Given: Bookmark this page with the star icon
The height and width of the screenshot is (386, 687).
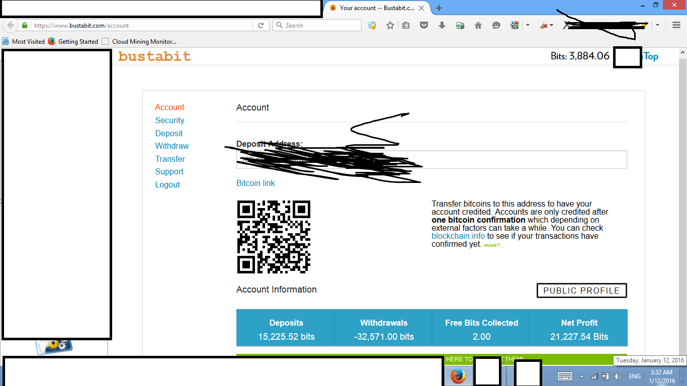Looking at the screenshot, I should click(390, 25).
